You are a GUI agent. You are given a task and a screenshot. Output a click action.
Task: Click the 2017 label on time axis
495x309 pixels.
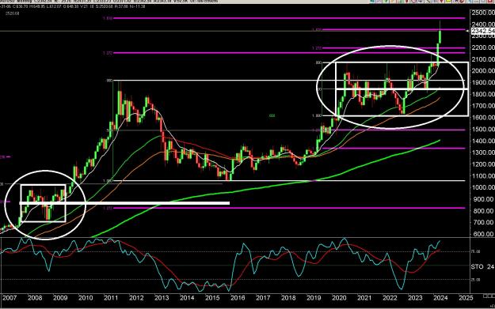(263, 298)
